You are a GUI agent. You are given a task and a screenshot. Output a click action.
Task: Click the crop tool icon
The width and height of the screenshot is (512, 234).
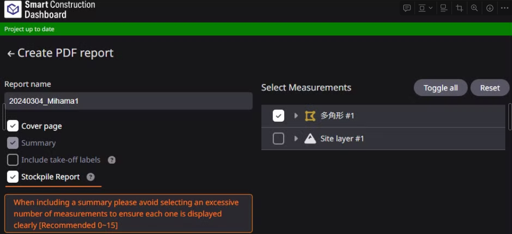point(459,8)
